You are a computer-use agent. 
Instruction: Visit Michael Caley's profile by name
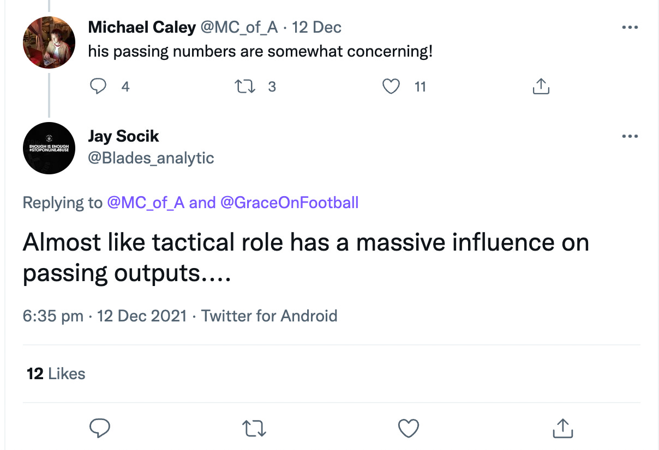pos(142,27)
